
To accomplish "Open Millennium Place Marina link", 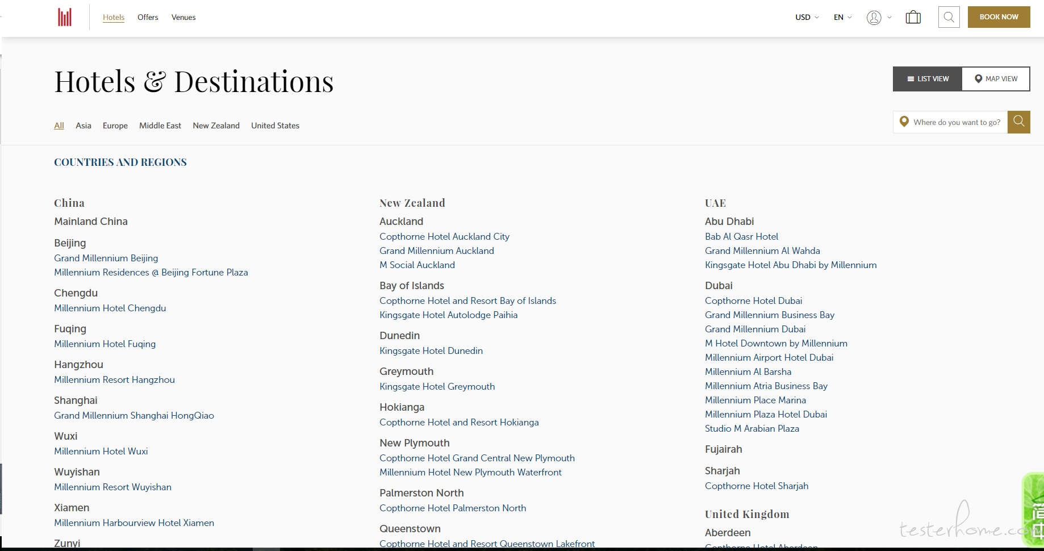I will point(755,400).
